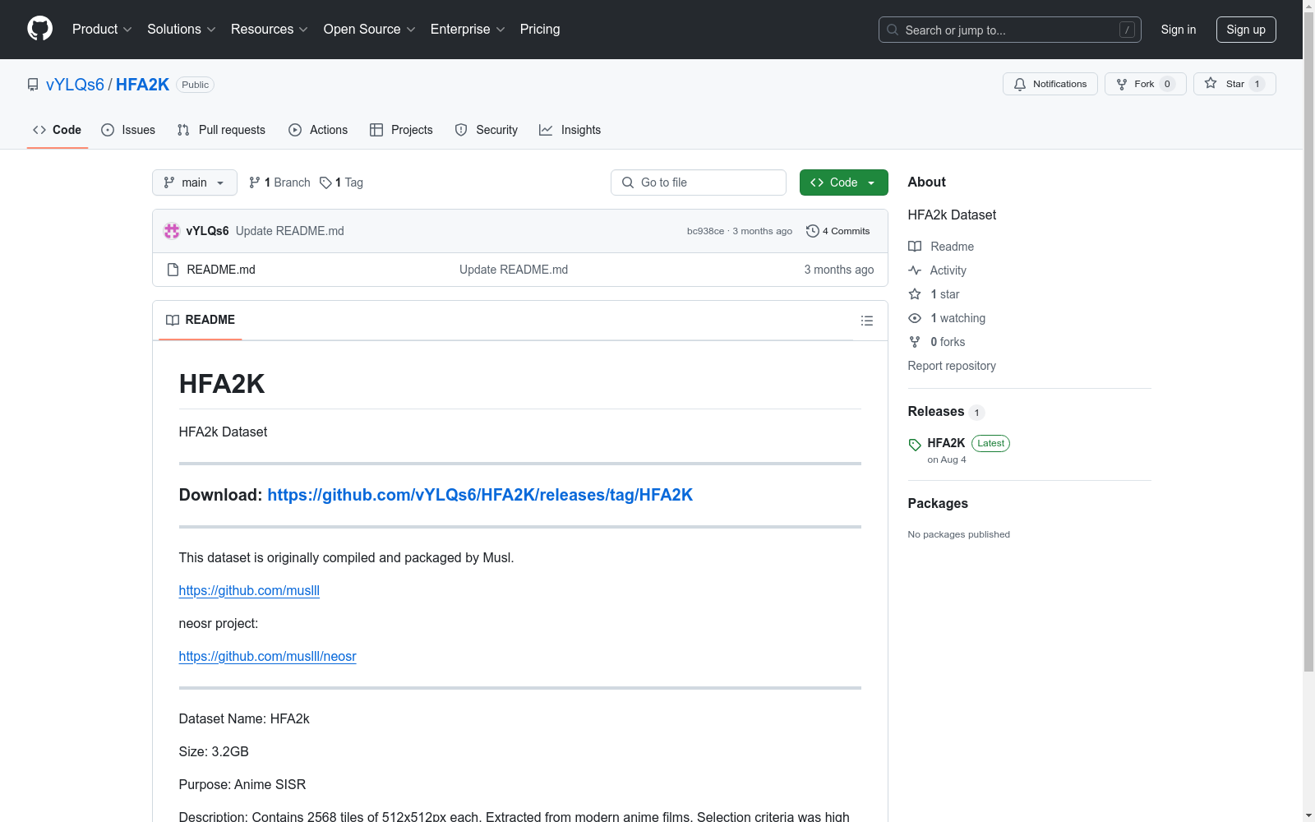Click the Notifications button
The image size is (1315, 822).
click(x=1050, y=84)
